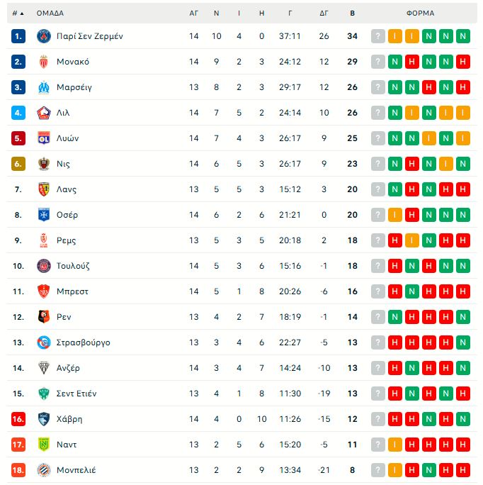Click the grey question-mark form box for Μονακό
483x485 pixels.
pyautogui.click(x=378, y=62)
